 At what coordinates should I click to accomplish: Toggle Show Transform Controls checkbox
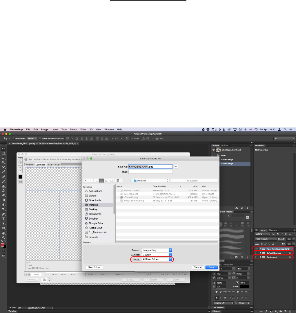tap(40, 138)
